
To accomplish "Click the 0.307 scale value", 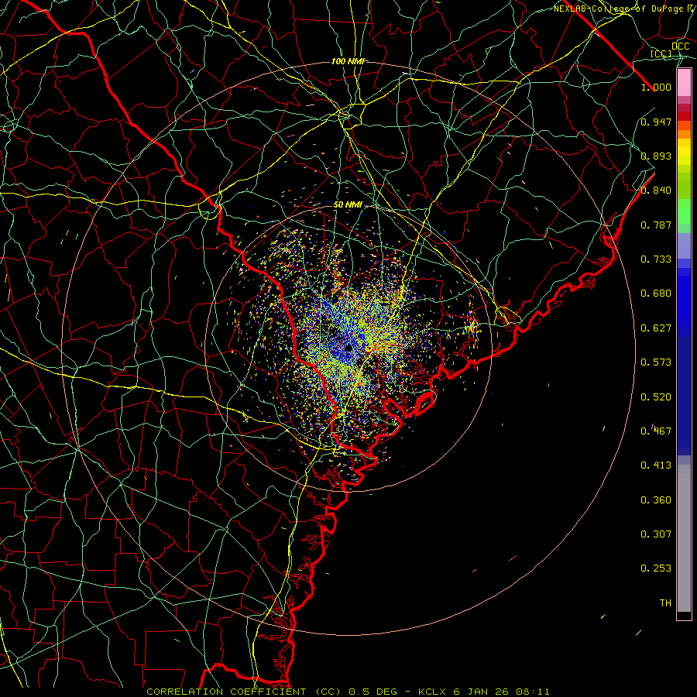I will click(x=656, y=534).
